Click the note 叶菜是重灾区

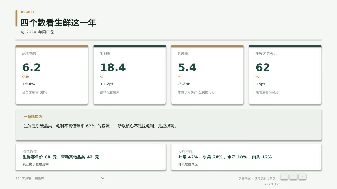pos(188,164)
